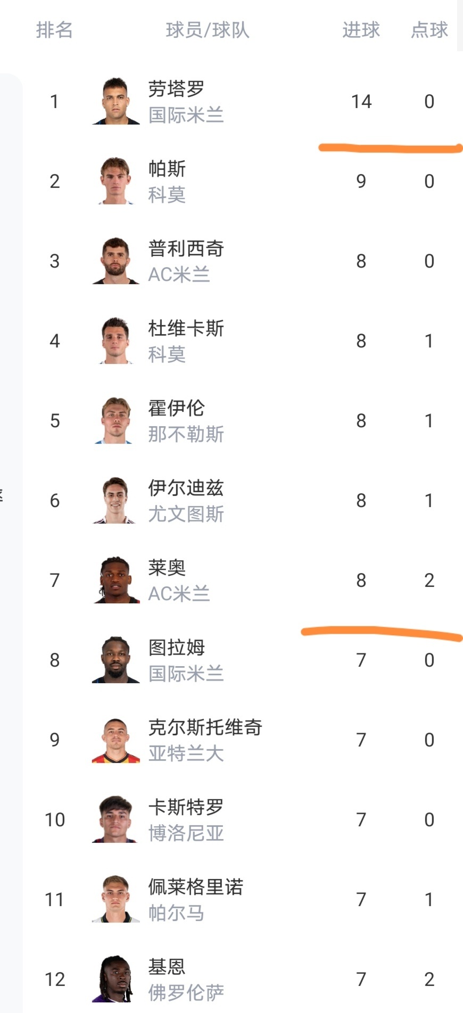Viewport: 463px width, 1013px height.
Task: Click 基恩's avatar photo
Action: coord(116,979)
